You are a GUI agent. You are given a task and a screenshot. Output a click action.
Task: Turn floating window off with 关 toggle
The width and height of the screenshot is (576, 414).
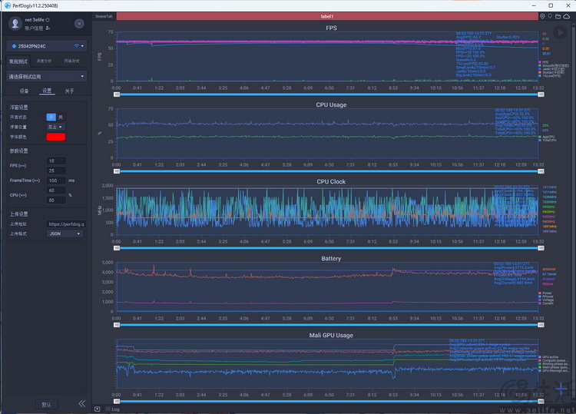[x=61, y=118]
